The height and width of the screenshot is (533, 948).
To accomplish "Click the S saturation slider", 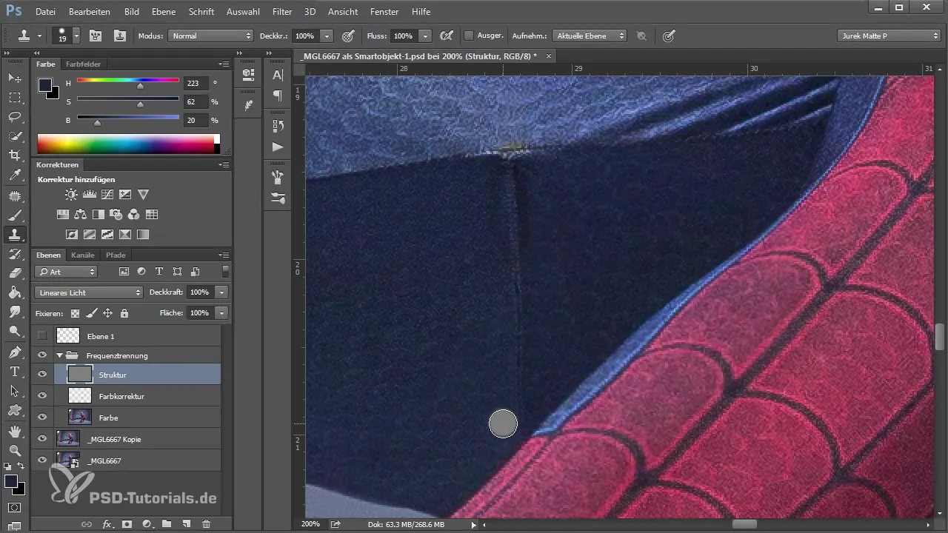I will tap(128, 98).
